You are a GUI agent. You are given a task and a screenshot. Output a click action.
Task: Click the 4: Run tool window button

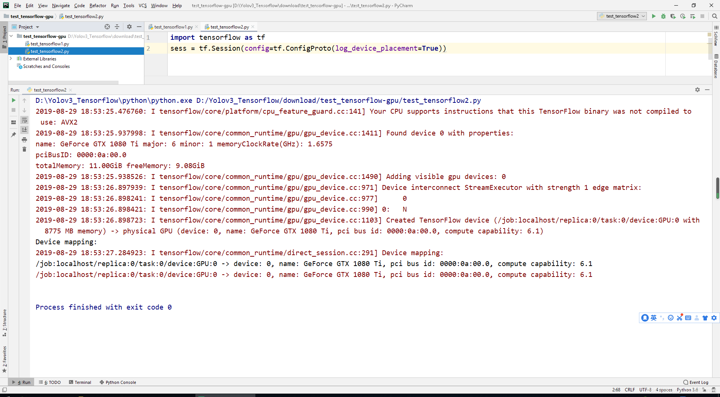pos(21,382)
